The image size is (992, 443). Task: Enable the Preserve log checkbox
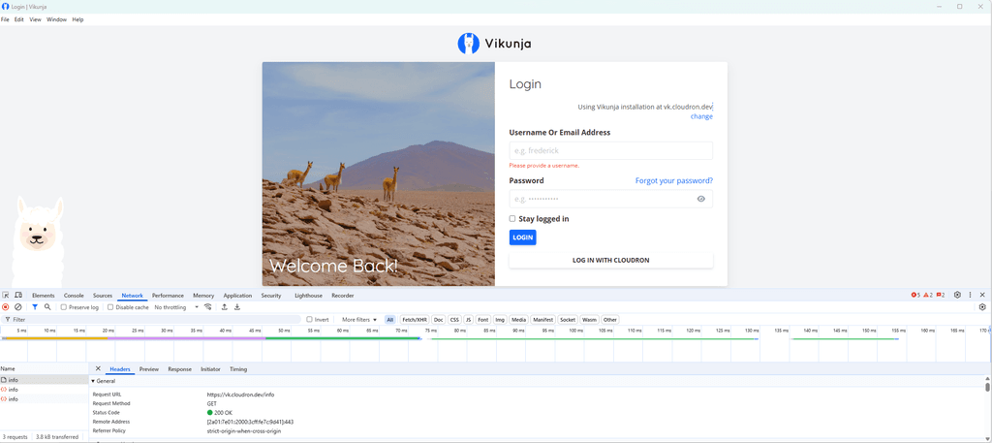tap(64, 307)
